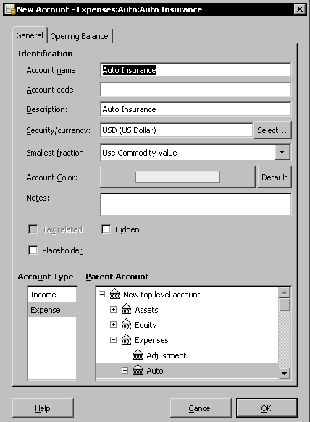Click the Select... currency button
This screenshot has height=422, width=310.
click(x=272, y=130)
